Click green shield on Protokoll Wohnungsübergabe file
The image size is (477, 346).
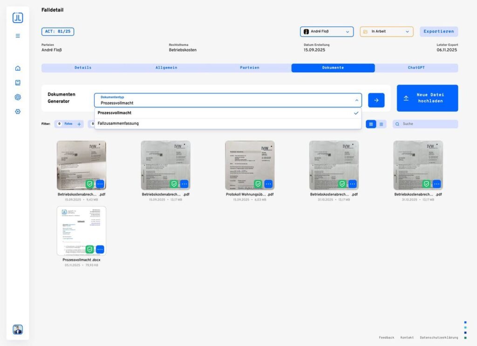click(258, 184)
